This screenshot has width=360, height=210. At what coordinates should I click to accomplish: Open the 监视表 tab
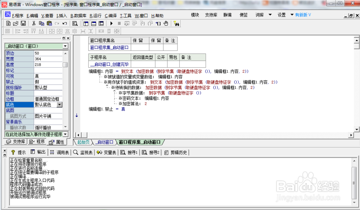point(83,152)
